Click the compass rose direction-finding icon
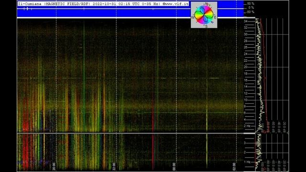306x172 pixels. coord(204,15)
